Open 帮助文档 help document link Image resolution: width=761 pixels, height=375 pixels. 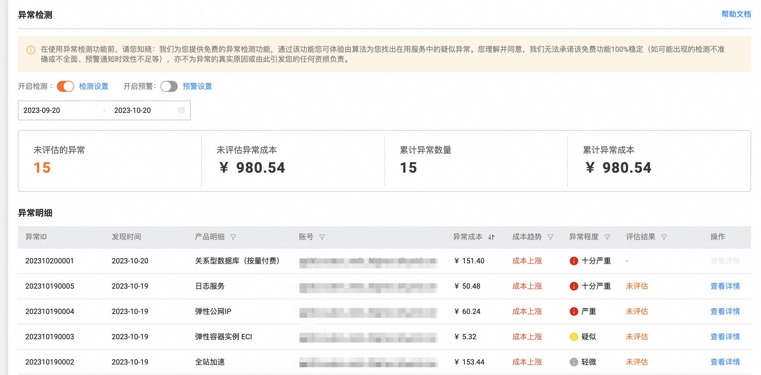736,14
